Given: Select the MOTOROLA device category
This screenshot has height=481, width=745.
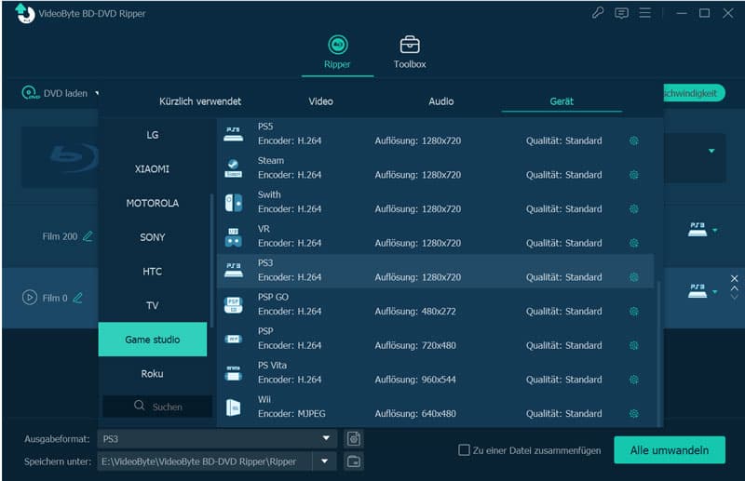Looking at the screenshot, I should coord(153,203).
